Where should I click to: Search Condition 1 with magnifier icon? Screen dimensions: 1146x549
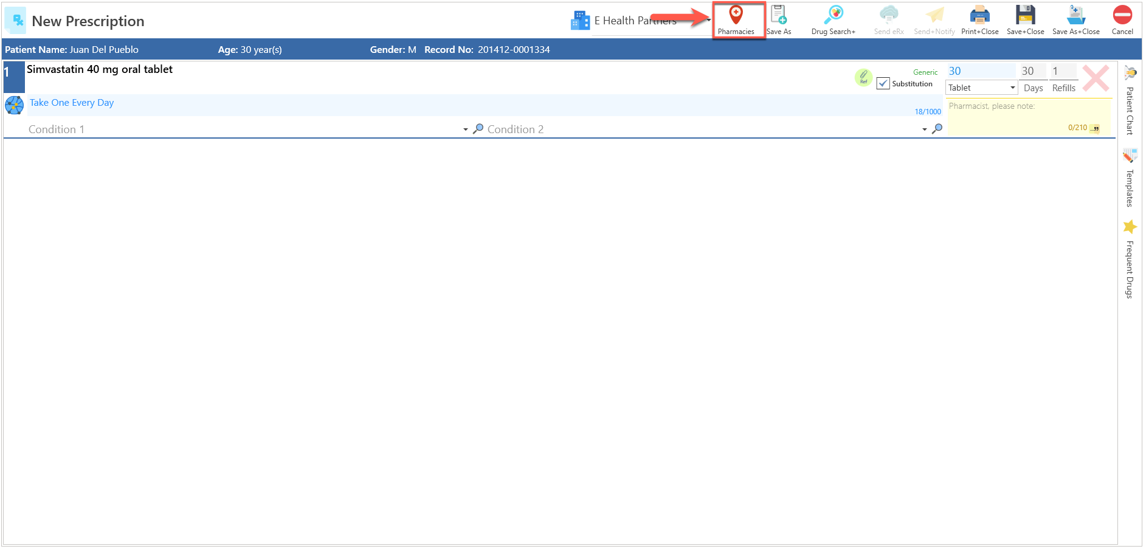click(x=478, y=129)
